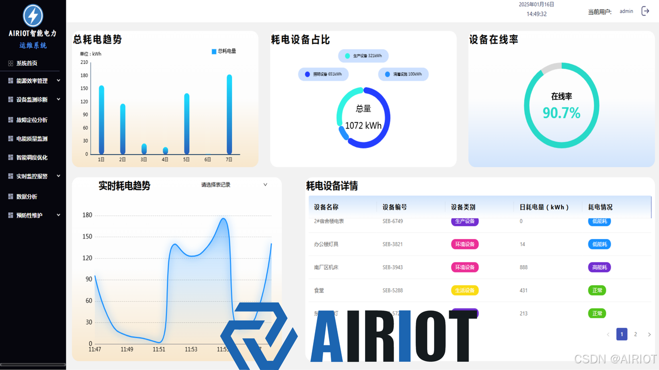Image resolution: width=659 pixels, height=370 pixels.
Task: Click the 环境设备 tag in 办公楼灯具 row
Action: point(465,244)
